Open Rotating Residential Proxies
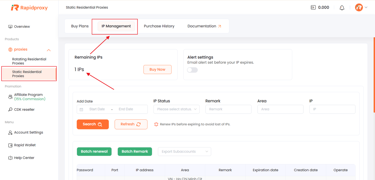This screenshot has height=180, width=375. coord(29,61)
